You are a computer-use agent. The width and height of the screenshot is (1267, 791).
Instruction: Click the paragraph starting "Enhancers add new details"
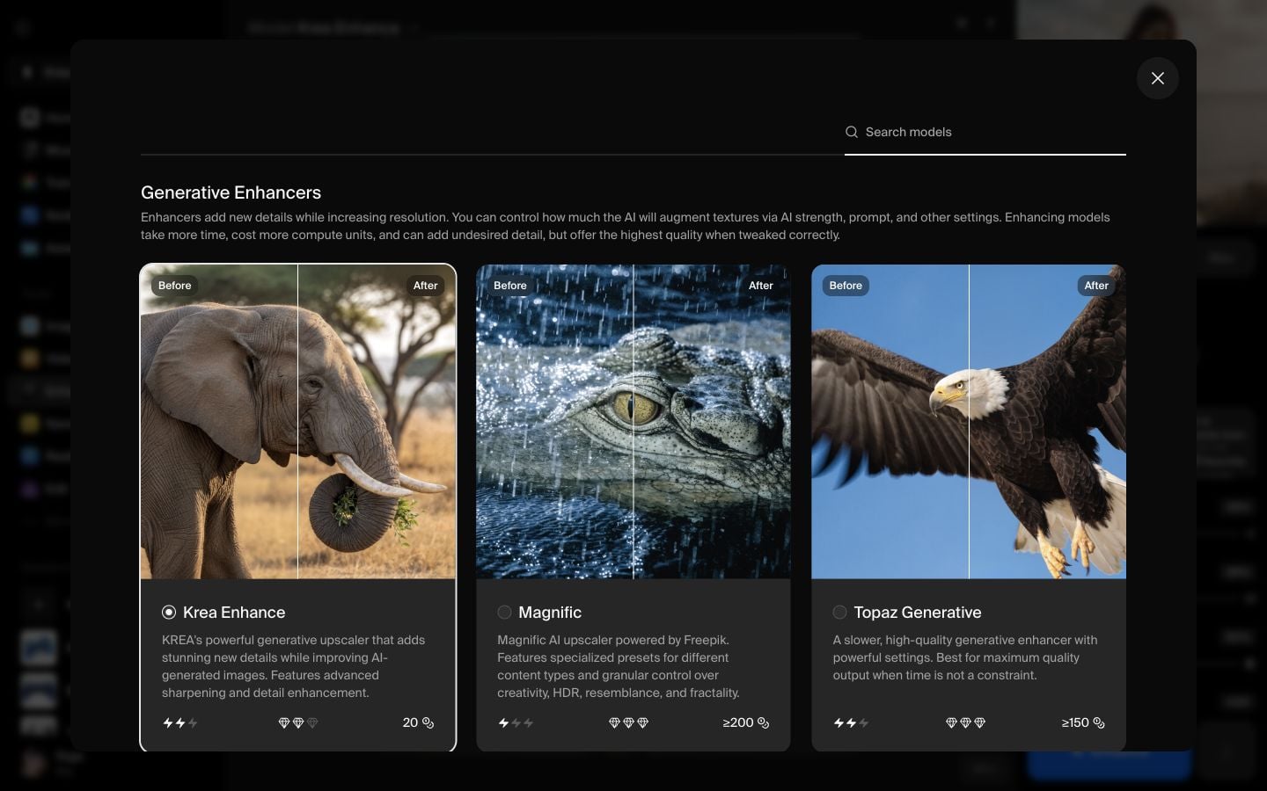pyautogui.click(x=626, y=226)
